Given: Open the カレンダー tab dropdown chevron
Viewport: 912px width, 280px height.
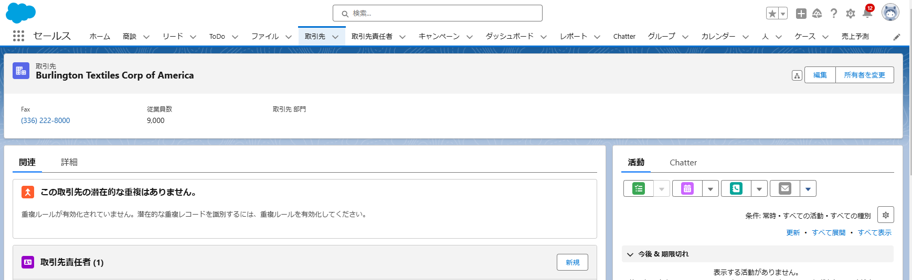Looking at the screenshot, I should (x=746, y=37).
